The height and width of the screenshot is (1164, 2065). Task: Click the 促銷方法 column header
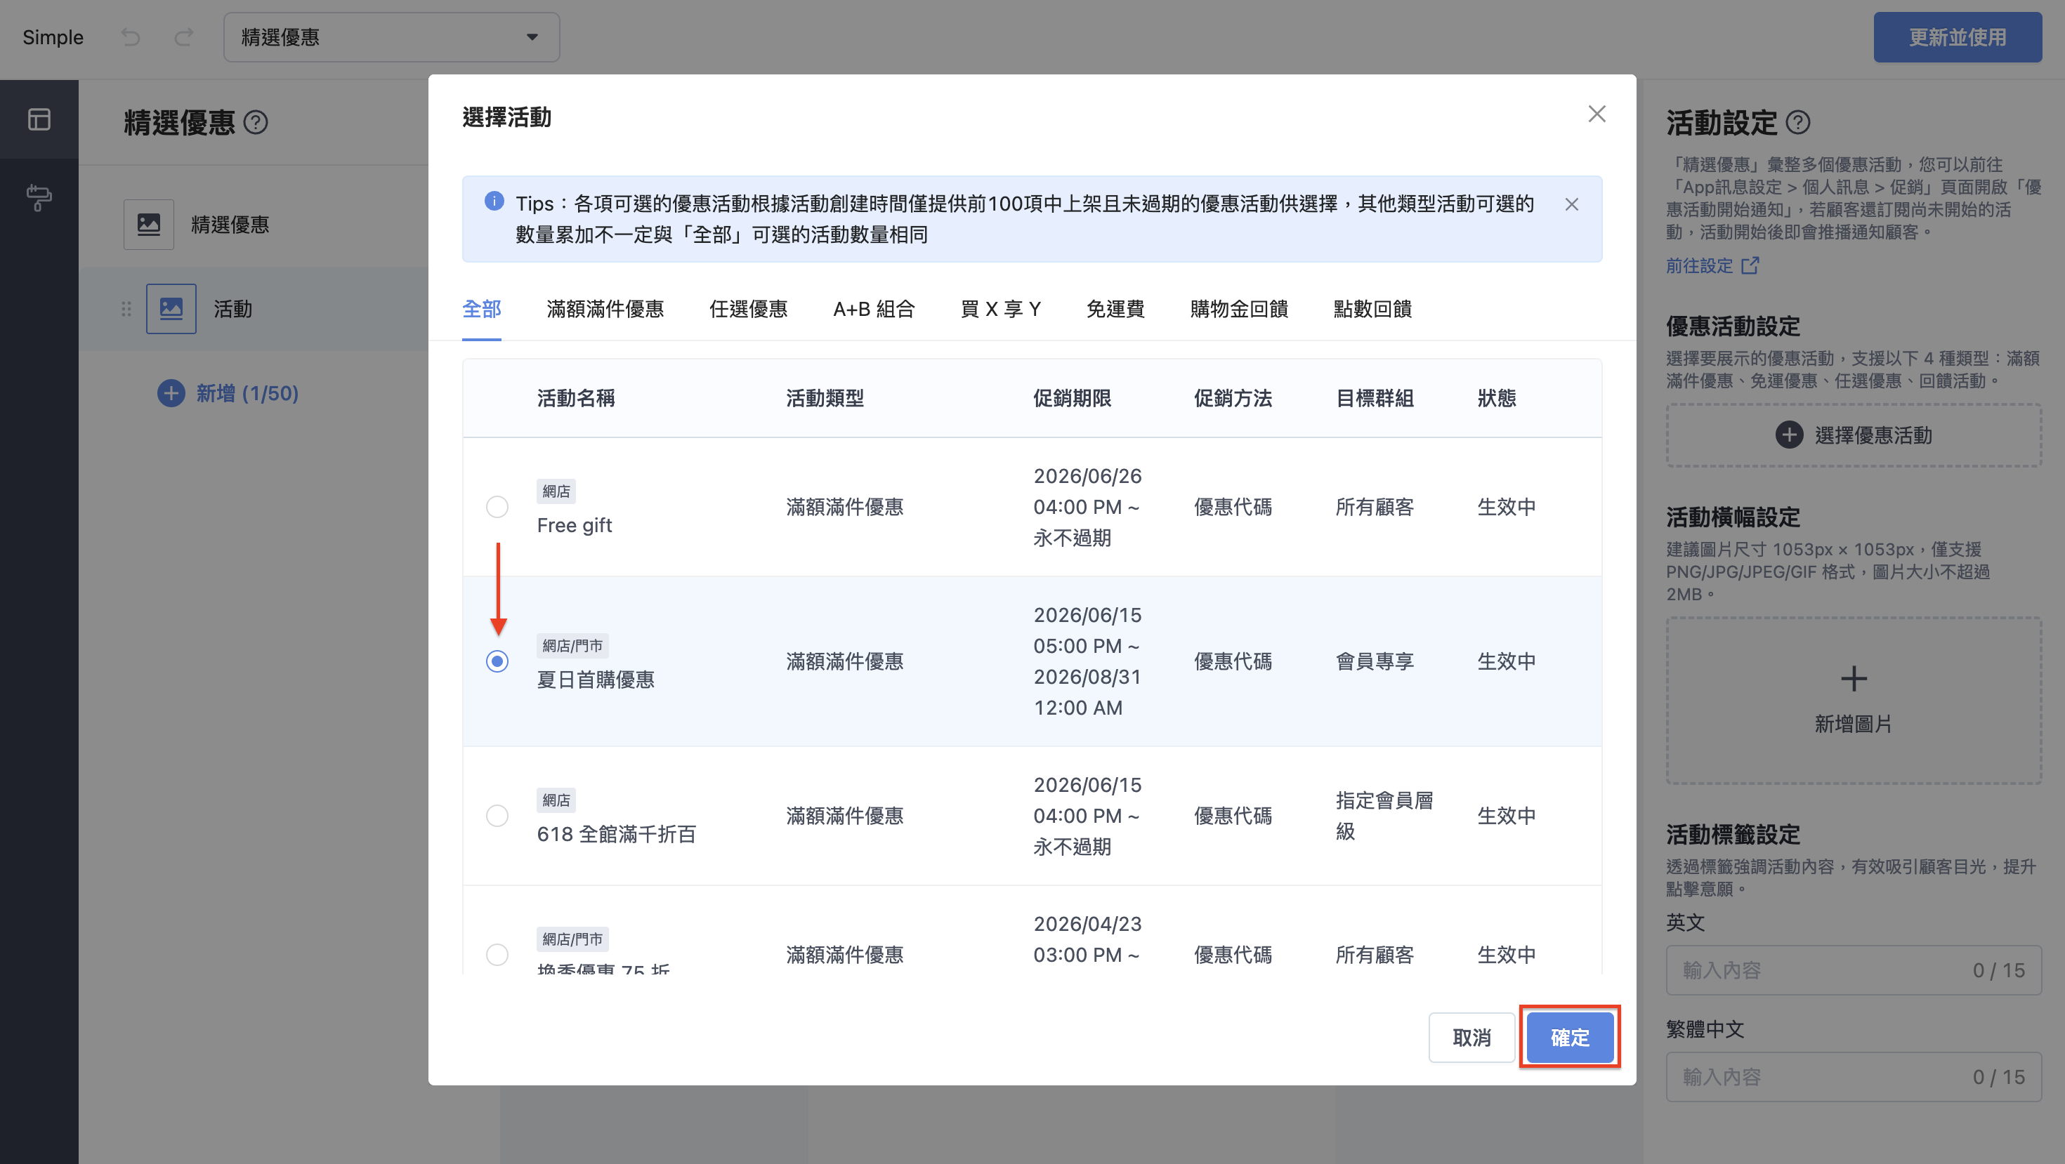[x=1232, y=398]
